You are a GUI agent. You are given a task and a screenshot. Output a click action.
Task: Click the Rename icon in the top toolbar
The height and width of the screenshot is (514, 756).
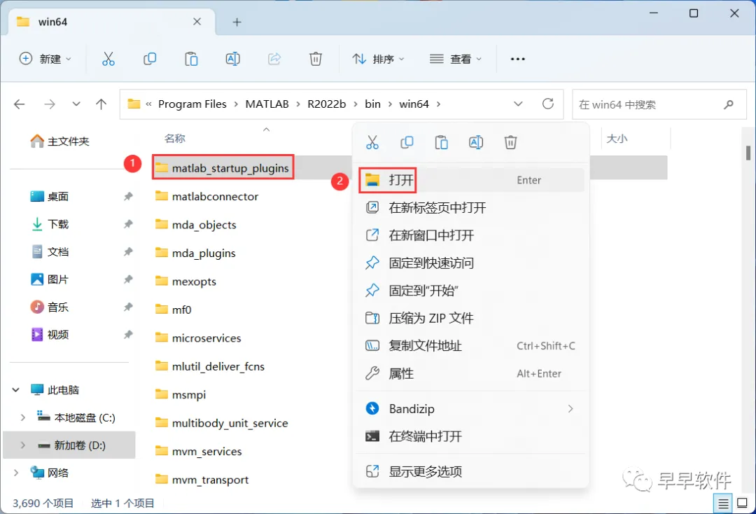[x=233, y=59]
